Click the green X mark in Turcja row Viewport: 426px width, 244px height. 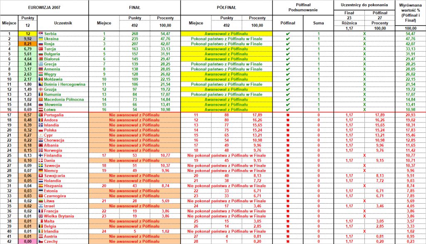364,49
